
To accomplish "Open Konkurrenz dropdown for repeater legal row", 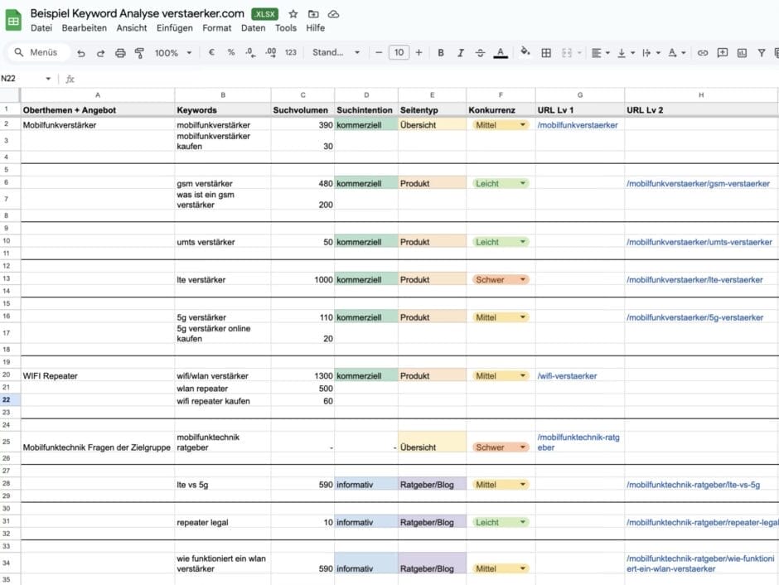I will point(523,522).
